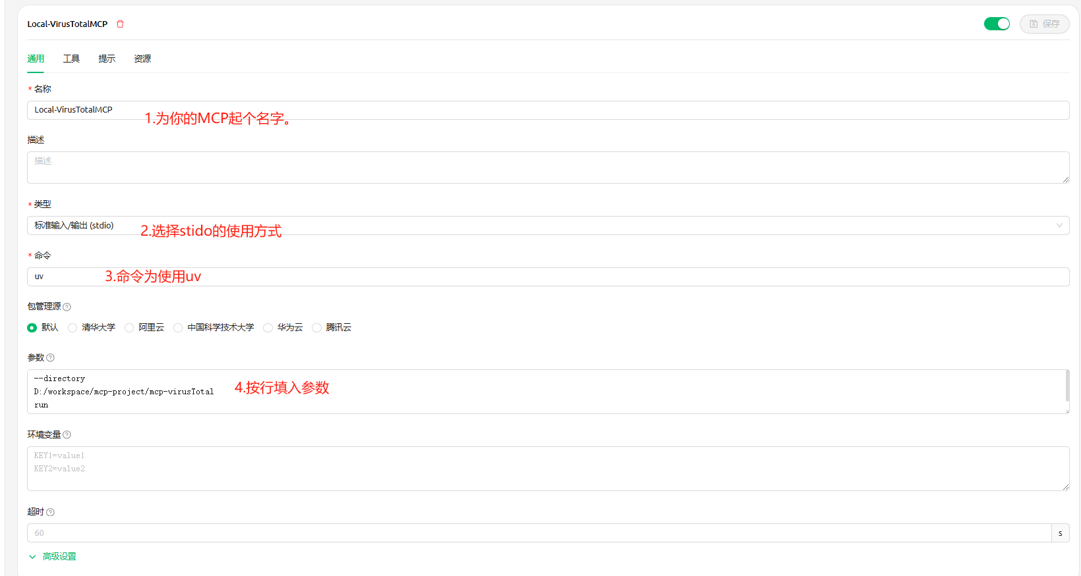Click into the 描述 text area
Screen dimensions: 1081x576
pos(548,167)
